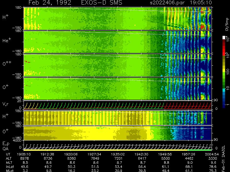Viewport: 230px width, 172px height.
Task: Click the '19:05:10' timestamp in the header
Action: 201,3
